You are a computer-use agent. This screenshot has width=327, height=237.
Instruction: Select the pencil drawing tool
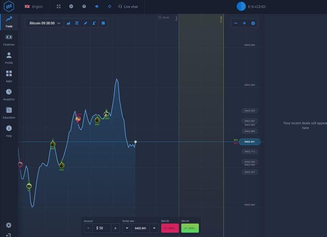click(85, 23)
